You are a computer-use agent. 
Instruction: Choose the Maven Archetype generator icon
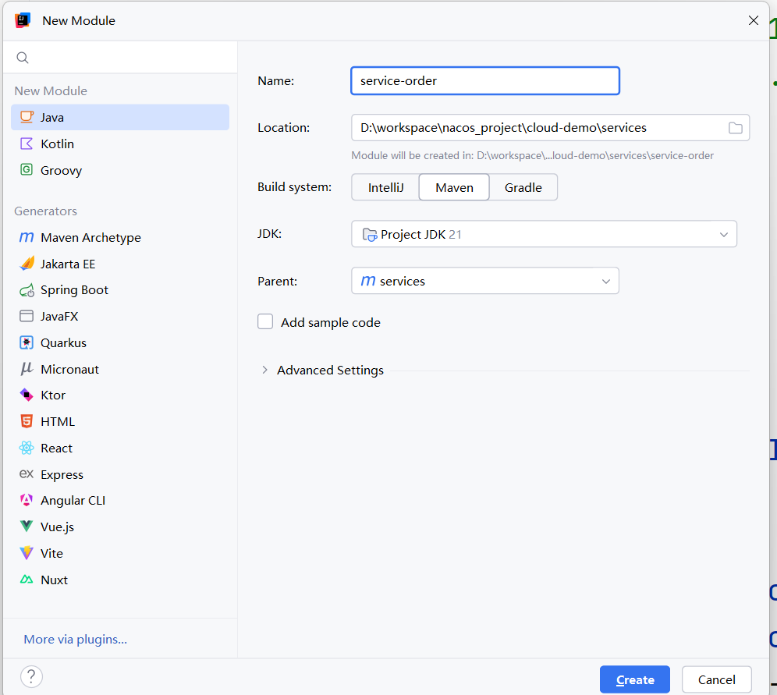coord(27,237)
